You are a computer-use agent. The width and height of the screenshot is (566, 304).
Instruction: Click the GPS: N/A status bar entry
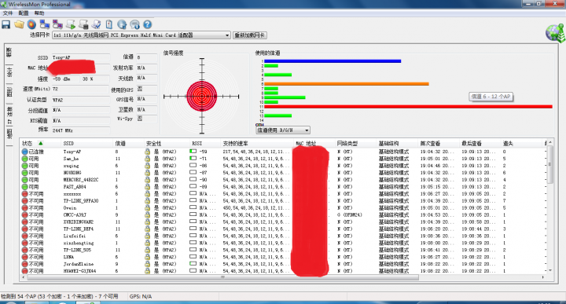[x=141, y=296]
